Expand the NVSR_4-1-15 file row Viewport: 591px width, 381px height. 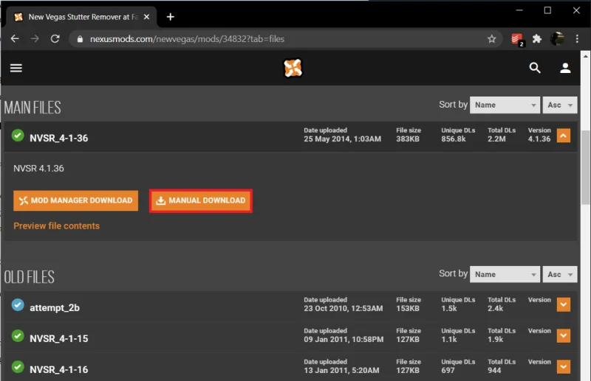(x=564, y=336)
